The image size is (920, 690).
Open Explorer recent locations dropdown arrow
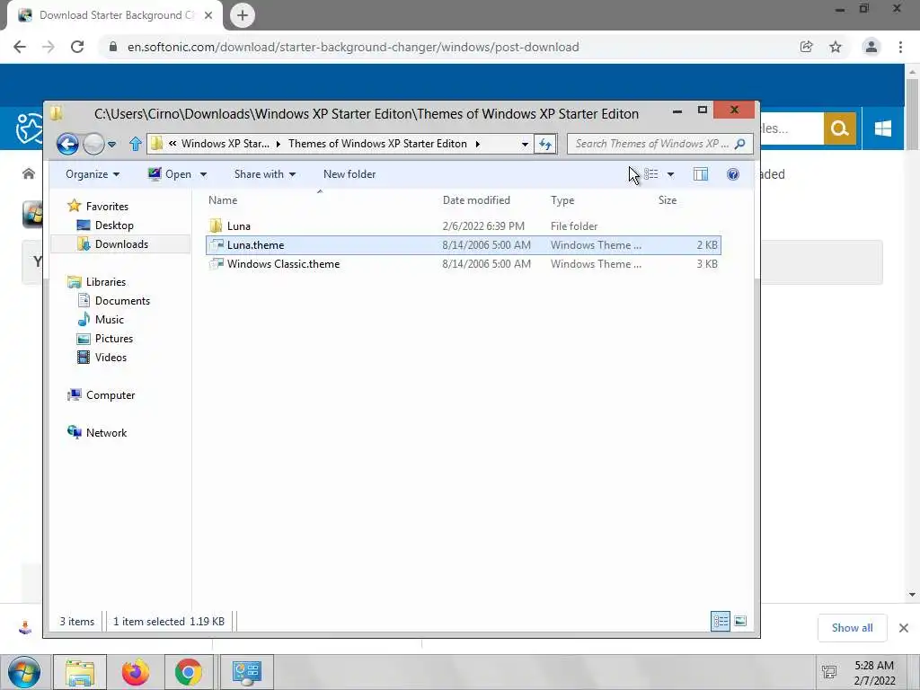pyautogui.click(x=111, y=144)
